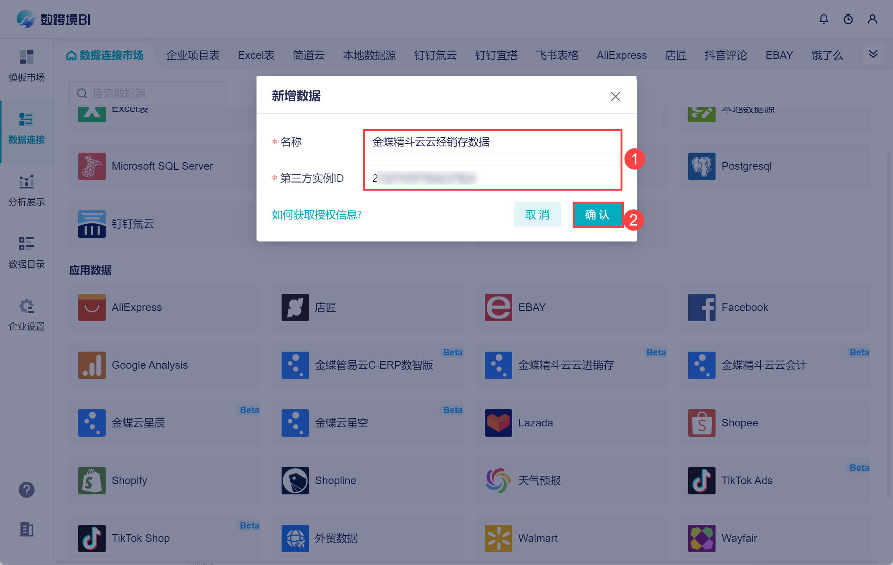This screenshot has width=893, height=565.
Task: Open 如何获取授权信息? link
Action: [317, 215]
